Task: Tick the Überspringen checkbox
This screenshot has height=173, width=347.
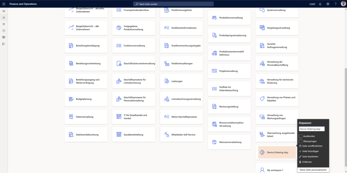Action: (301, 141)
